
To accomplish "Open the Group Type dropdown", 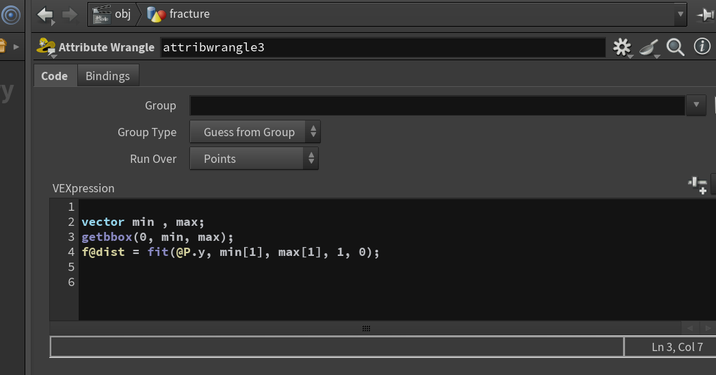I will (255, 132).
